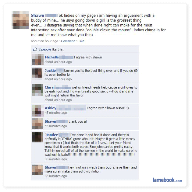Screen dimensions: 192x192
Task: Click Jackie's avatar thumbnail
Action: pyautogui.click(x=37, y=73)
